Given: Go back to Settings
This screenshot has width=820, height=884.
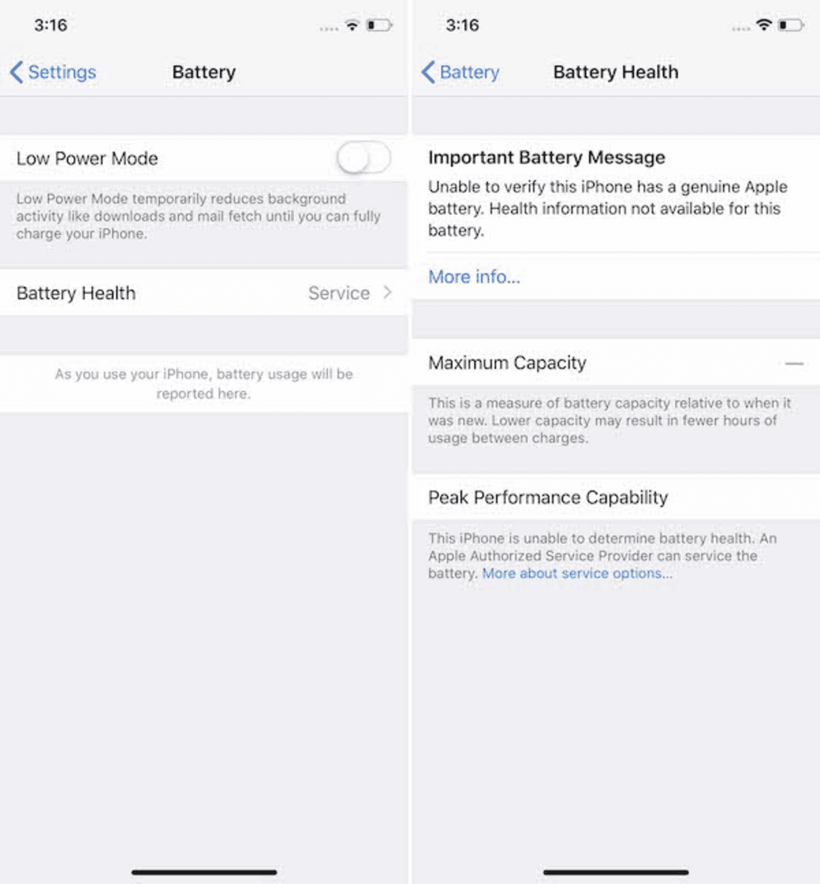Looking at the screenshot, I should tap(53, 72).
